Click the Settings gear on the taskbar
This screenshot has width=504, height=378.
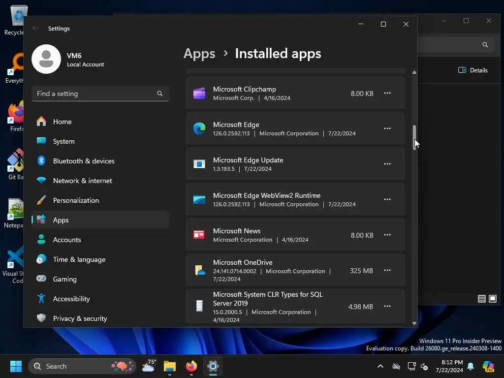[213, 366]
